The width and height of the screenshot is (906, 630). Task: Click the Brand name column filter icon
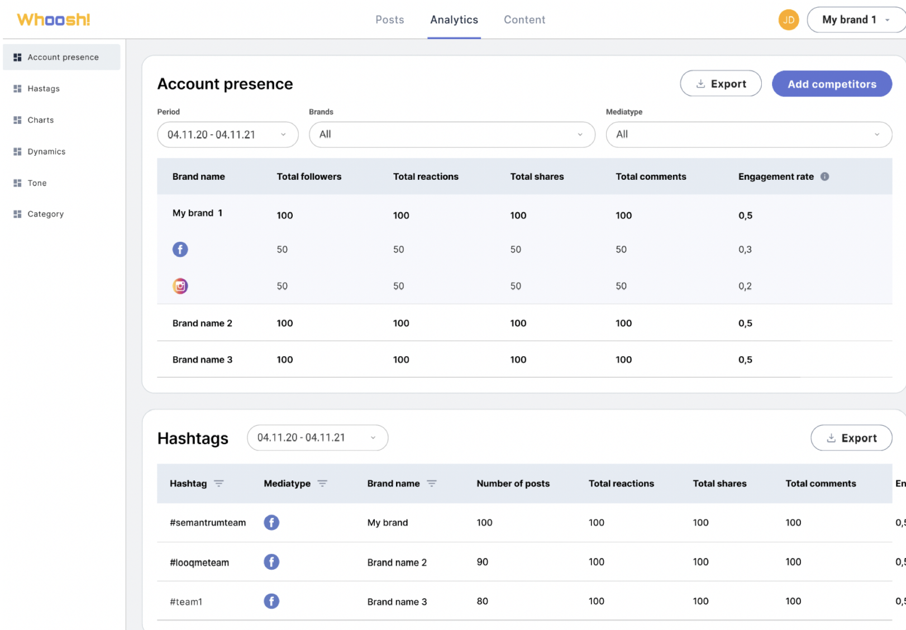(x=432, y=484)
